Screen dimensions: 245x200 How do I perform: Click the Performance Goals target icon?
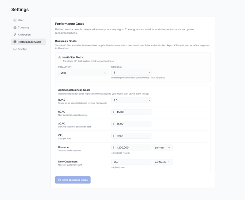[15, 42]
